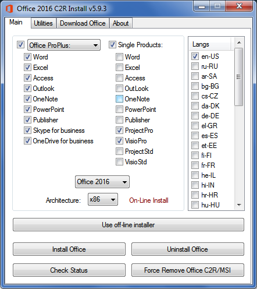Open the About tab
The image size is (257, 289).
tap(120, 23)
